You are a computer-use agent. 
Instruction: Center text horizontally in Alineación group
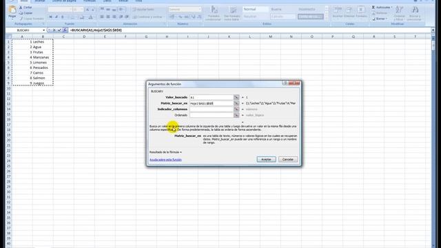coord(108,17)
